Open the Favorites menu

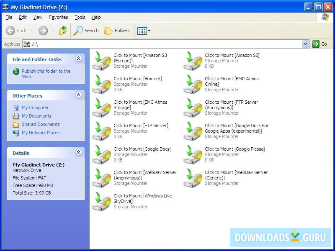[x=58, y=17]
